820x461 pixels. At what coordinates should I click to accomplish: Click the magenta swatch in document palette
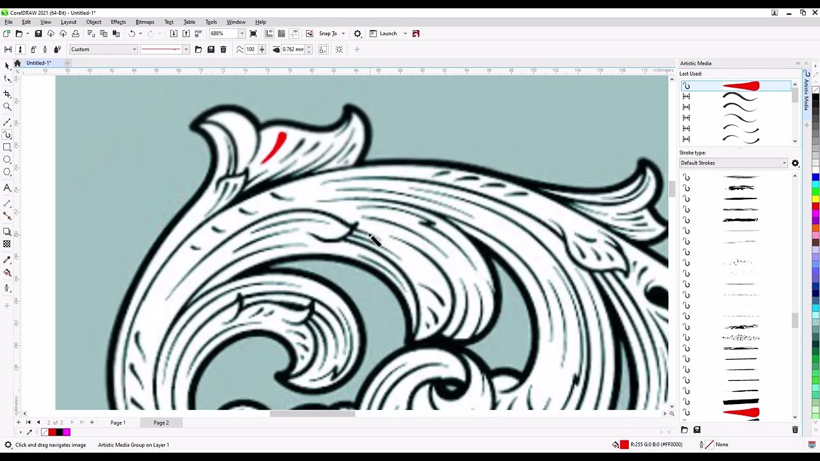coord(67,433)
